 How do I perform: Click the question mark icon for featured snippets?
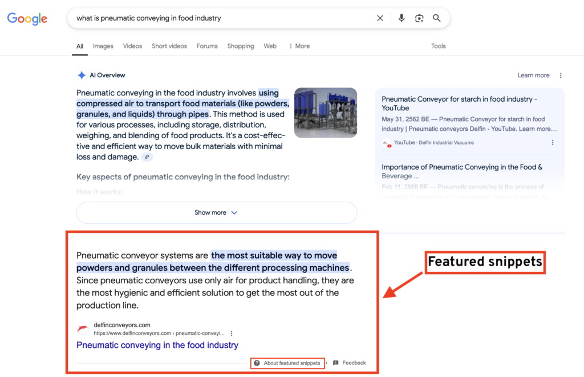(257, 363)
